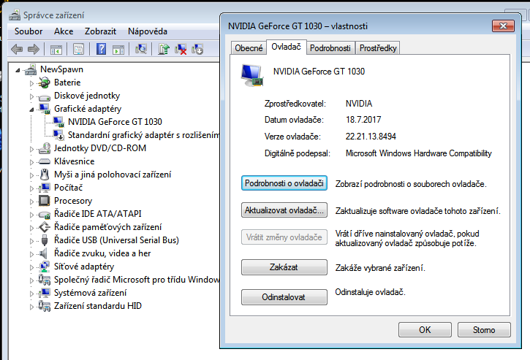Click the Aktualizovat ovladač button
This screenshot has height=360, width=530.
(284, 210)
